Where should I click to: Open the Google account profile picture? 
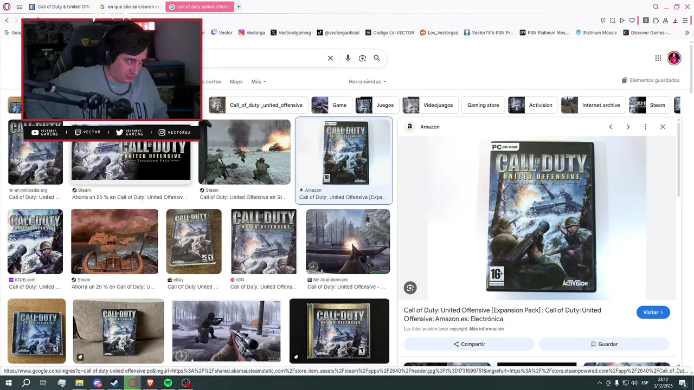[674, 58]
